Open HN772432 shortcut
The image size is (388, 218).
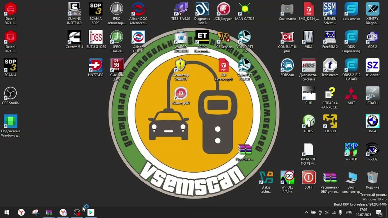[x=95, y=68]
